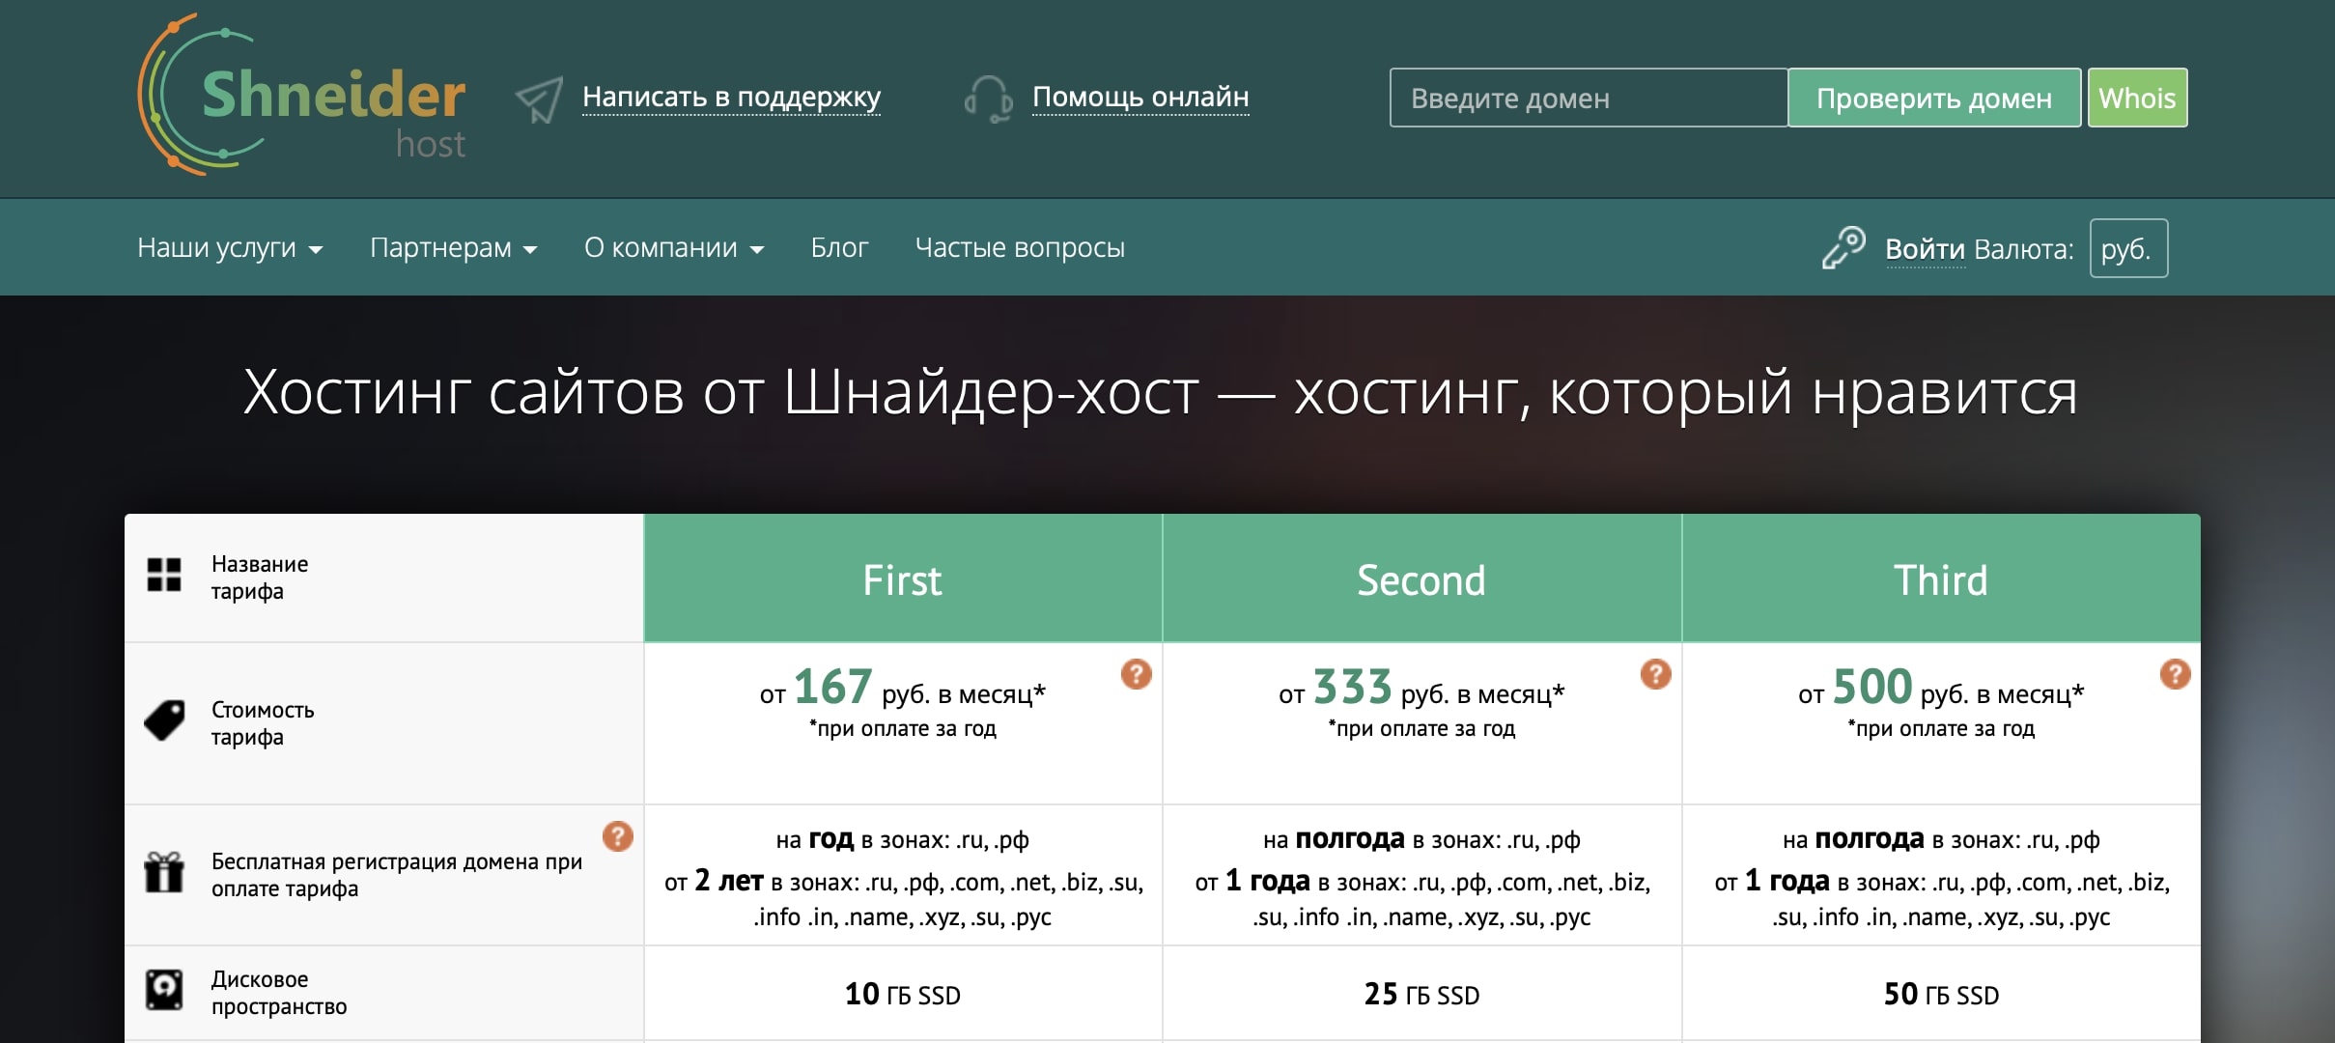Focus the Введите домен input field
Screen dimensions: 2335x1043
pyautogui.click(x=1589, y=98)
